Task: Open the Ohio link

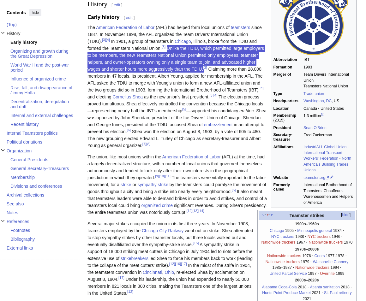Action: point(169,273)
